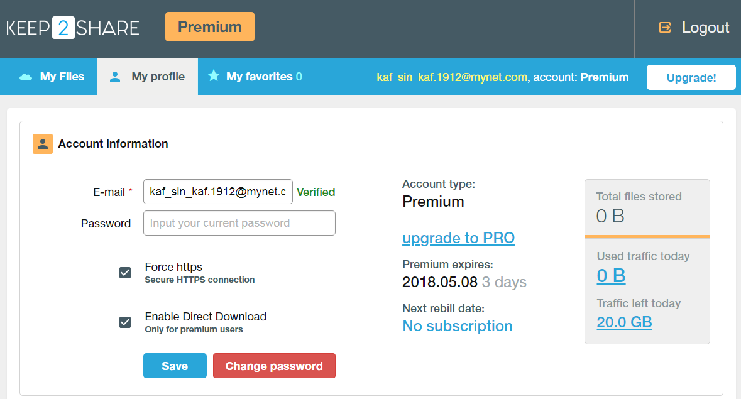Click the Logout arrow icon
The height and width of the screenshot is (399, 741).
pos(665,28)
